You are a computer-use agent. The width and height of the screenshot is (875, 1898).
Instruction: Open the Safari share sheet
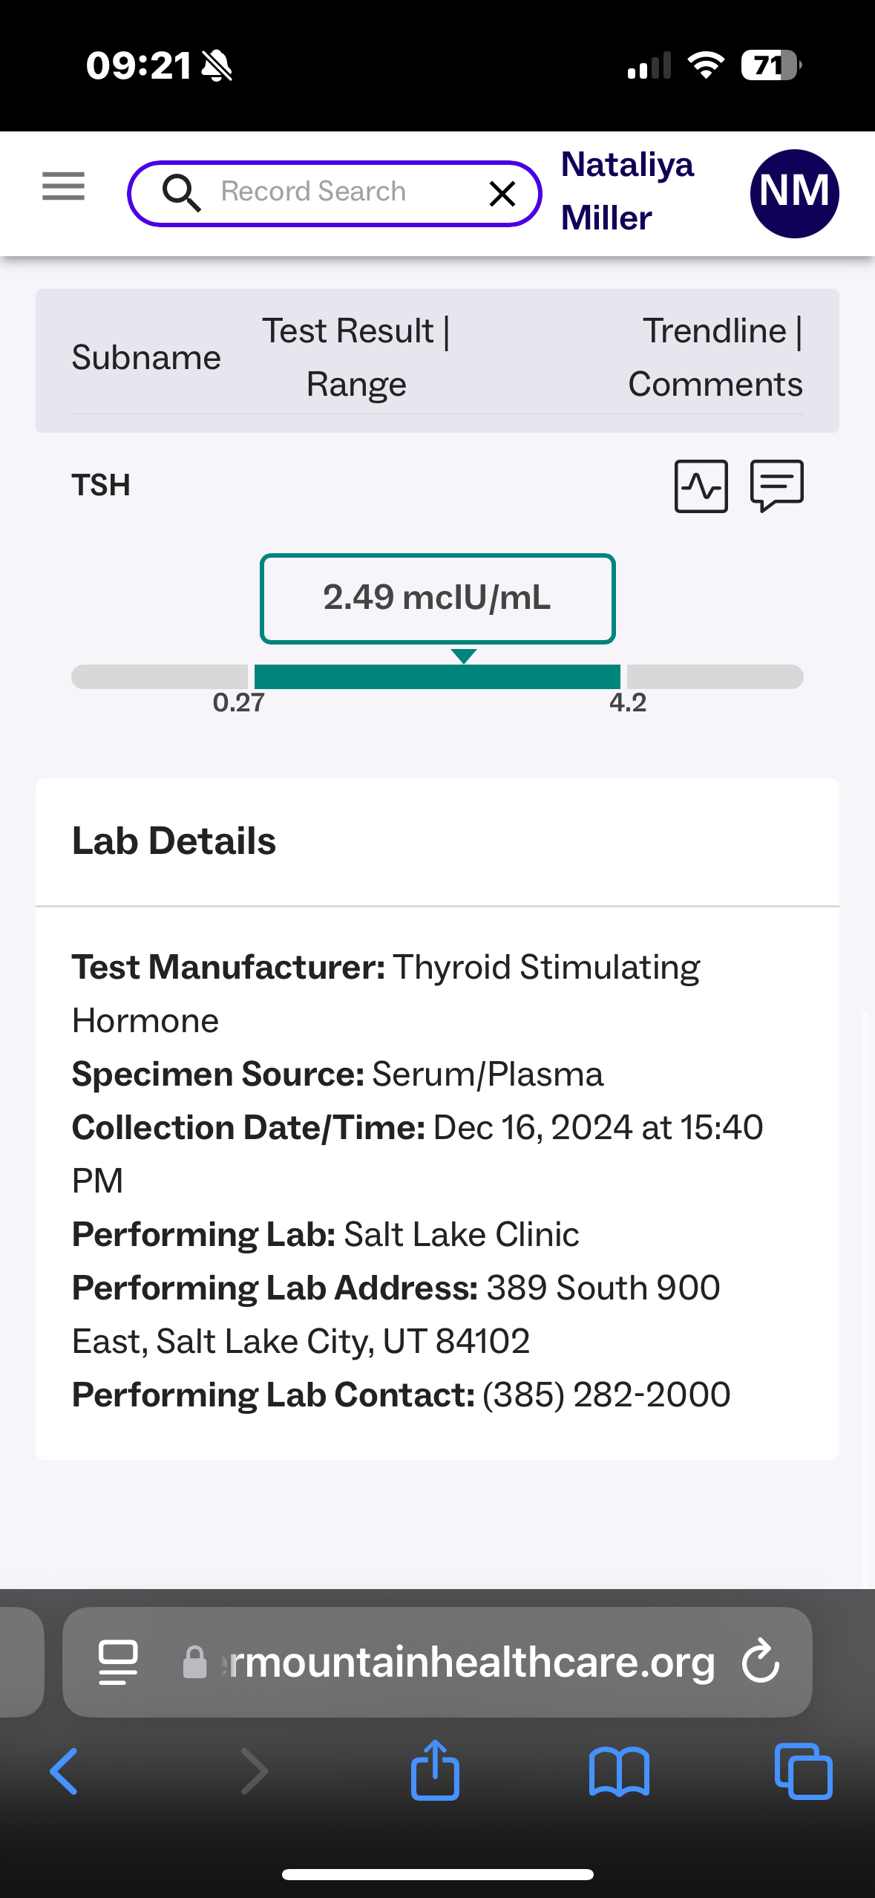coord(435,1772)
